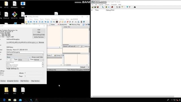The image size is (181, 102).
Task: Switch to the Notes tab in x64dbg
Action: [52, 25]
